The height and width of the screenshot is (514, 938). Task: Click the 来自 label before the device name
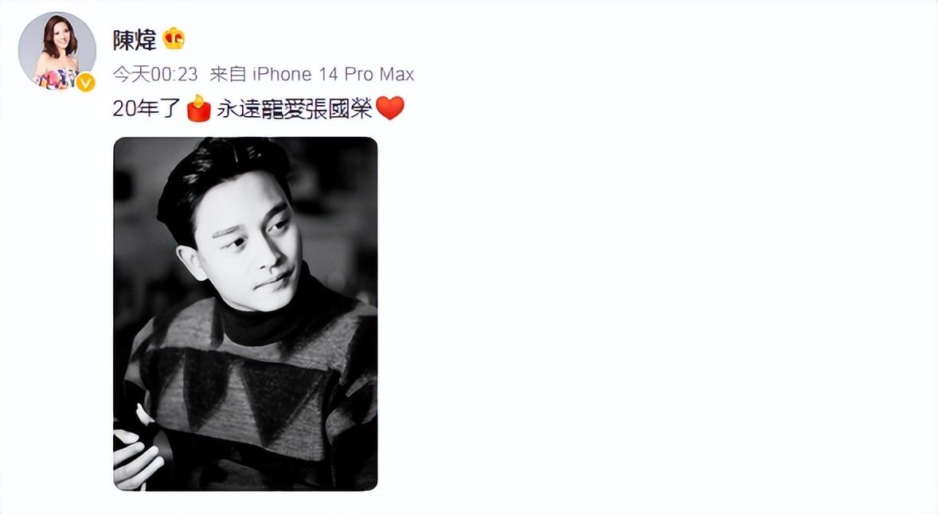tap(228, 74)
